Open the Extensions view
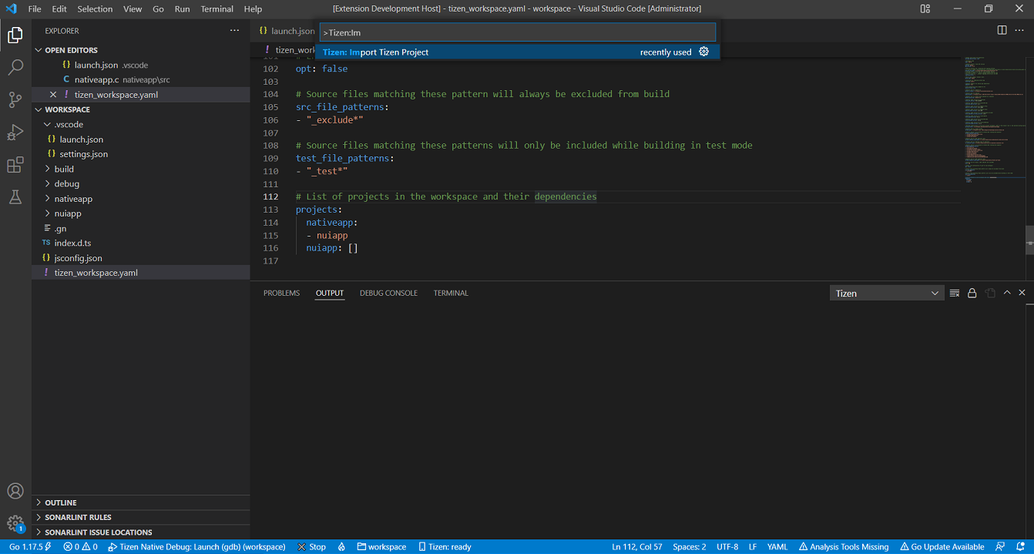1034x554 pixels. tap(15, 164)
